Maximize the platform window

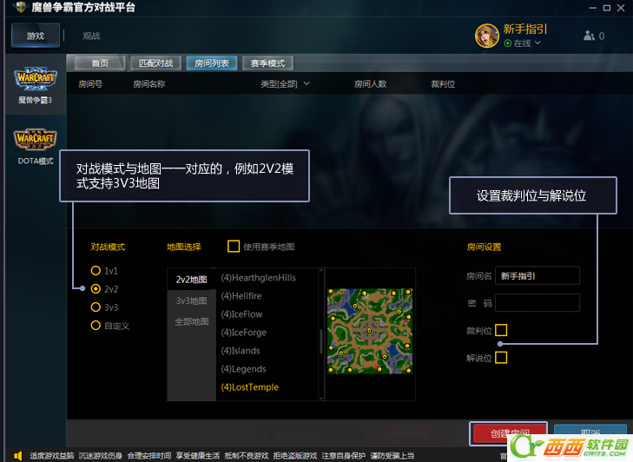[607, 8]
